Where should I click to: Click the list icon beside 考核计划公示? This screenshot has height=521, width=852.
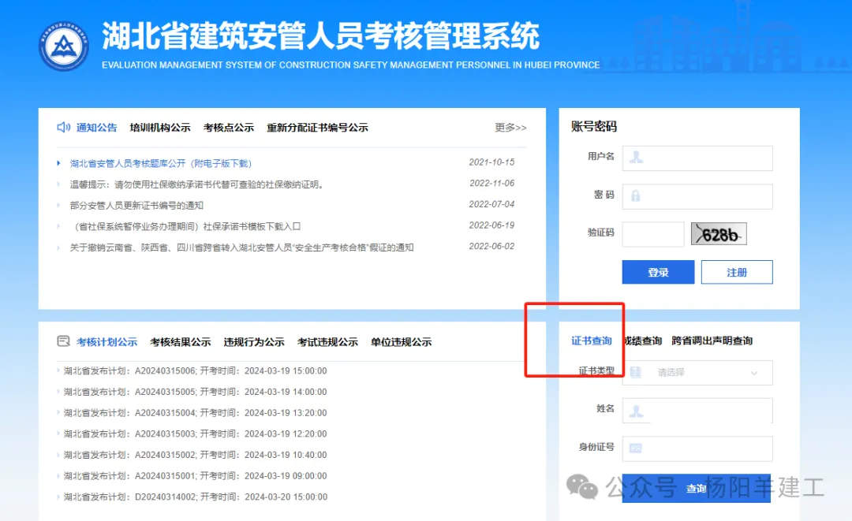pyautogui.click(x=64, y=341)
